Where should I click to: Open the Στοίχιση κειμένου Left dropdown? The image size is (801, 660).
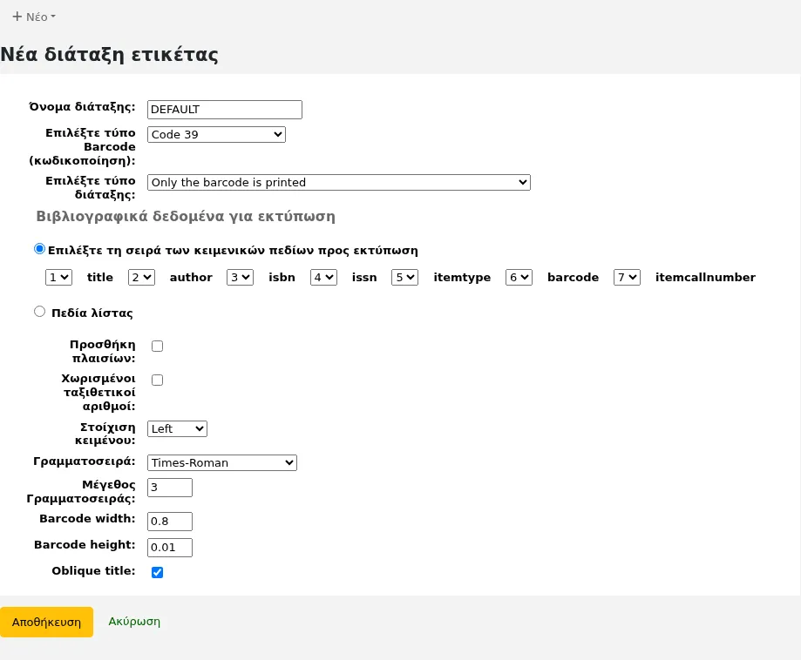(x=177, y=428)
